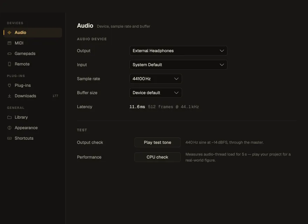Click the DEVICES sidebar heading
This screenshot has height=224, width=308.
[15, 23]
